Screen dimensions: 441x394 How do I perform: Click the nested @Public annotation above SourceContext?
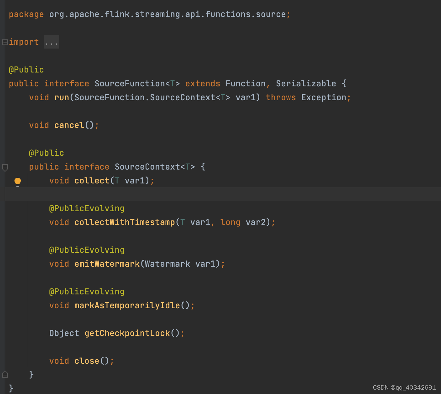point(47,153)
